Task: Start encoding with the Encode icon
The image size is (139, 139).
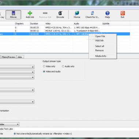Action: 60,13
